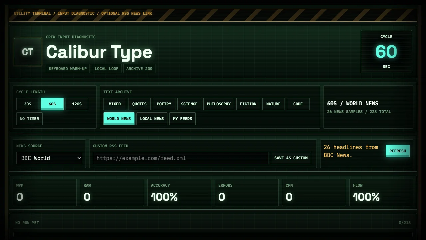Click the Errors stat card
The width and height of the screenshot is (426, 240).
point(247,192)
